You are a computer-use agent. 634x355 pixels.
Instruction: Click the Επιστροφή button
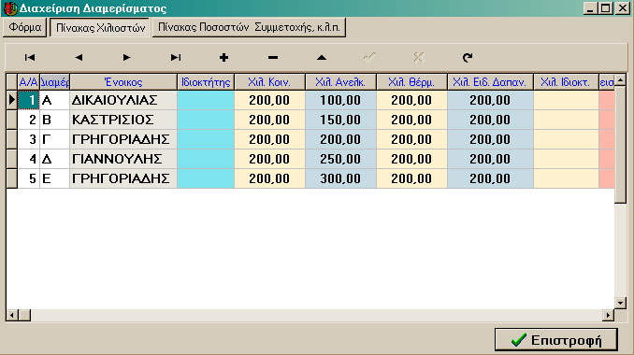(556, 340)
